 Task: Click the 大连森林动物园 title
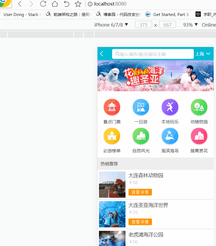pos(146,175)
